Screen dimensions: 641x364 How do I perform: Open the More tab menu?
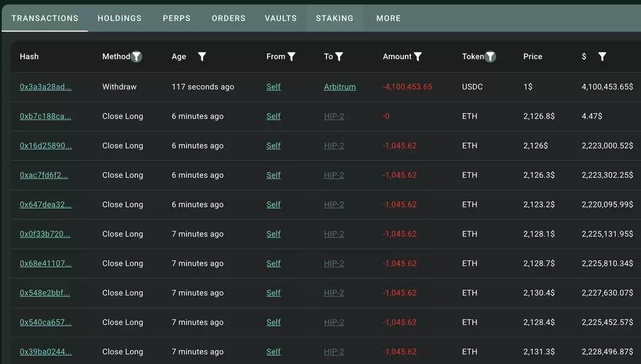point(388,18)
